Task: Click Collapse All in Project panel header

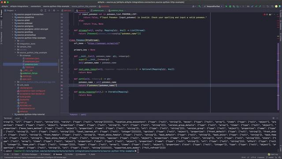Action: click(x=49, y=11)
